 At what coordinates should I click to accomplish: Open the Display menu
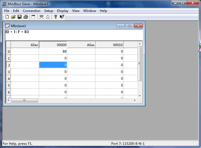point(62,11)
